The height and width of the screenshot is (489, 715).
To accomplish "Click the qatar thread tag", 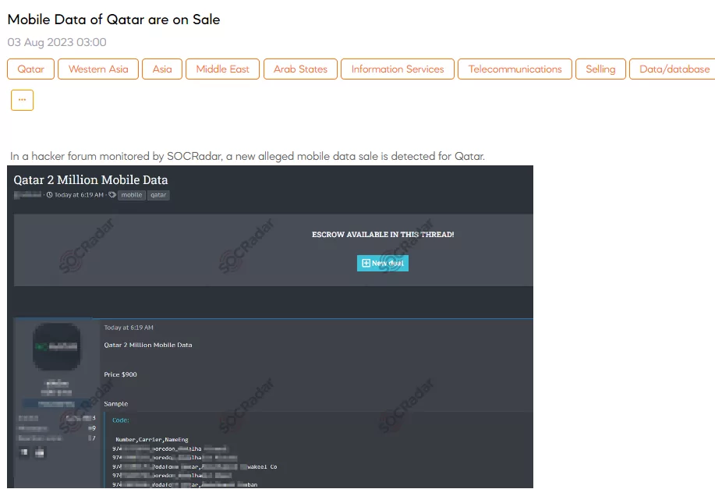I will tap(158, 195).
